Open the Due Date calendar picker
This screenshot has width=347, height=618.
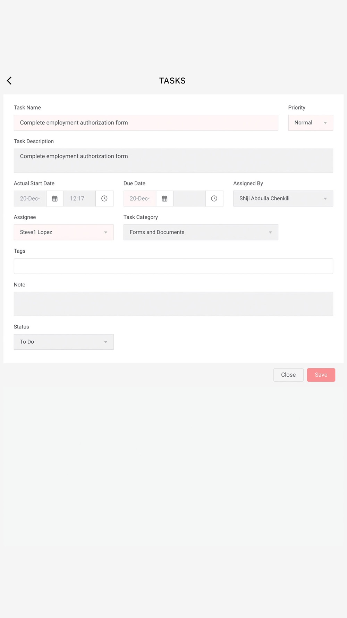click(165, 198)
